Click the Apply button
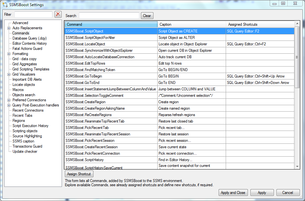The height and width of the screenshot is (201, 305). (x=262, y=193)
